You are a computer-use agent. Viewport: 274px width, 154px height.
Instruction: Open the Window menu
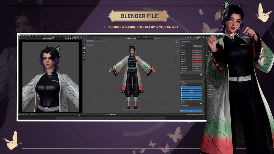(x=29, y=35)
